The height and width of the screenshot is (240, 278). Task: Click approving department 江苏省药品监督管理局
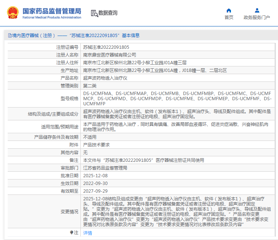(105, 168)
